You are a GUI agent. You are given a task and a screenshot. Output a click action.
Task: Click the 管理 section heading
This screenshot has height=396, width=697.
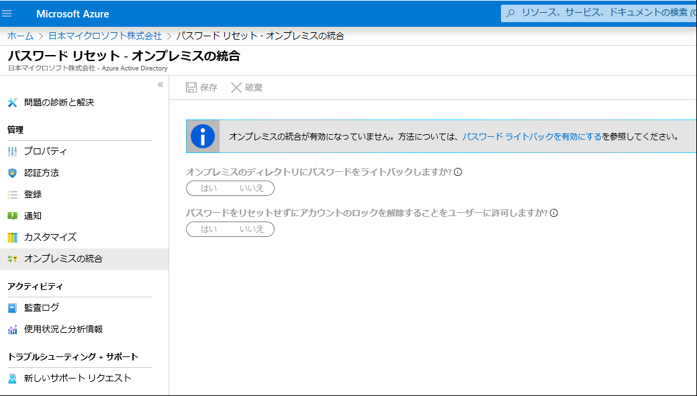pyautogui.click(x=15, y=130)
